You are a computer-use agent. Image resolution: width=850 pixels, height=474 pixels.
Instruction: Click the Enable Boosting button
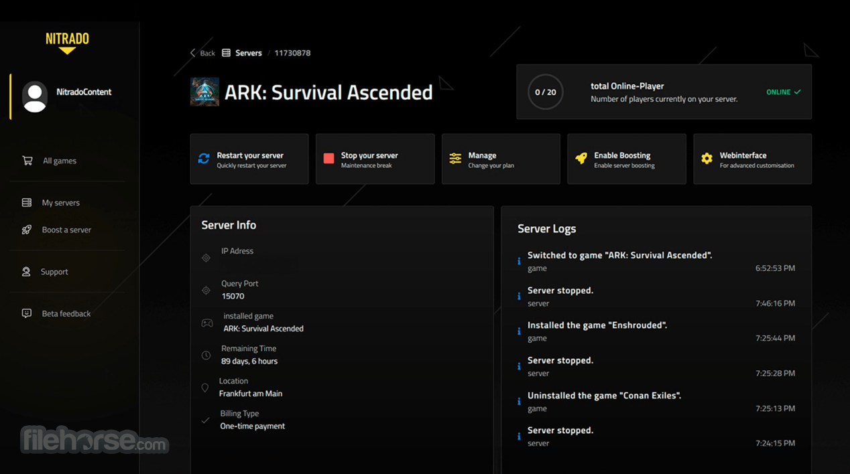click(x=627, y=159)
